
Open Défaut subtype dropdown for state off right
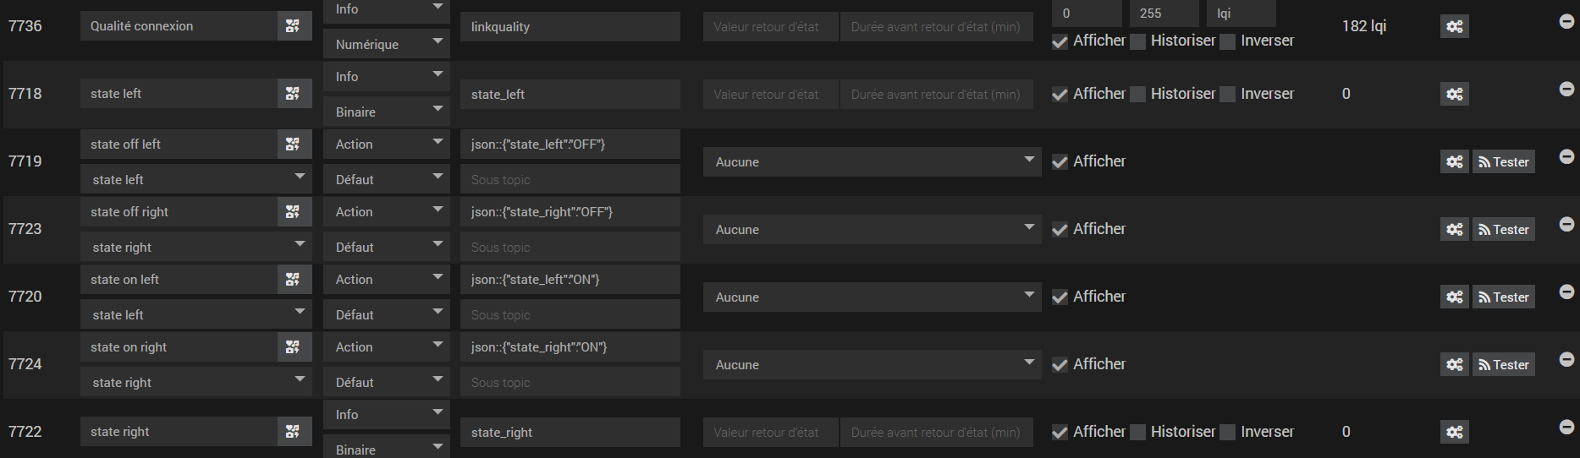pos(386,247)
